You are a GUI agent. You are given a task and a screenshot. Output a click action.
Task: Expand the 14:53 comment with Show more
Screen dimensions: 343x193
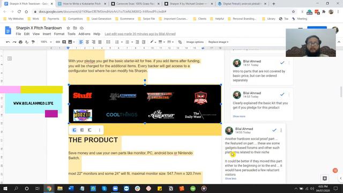pos(239,116)
